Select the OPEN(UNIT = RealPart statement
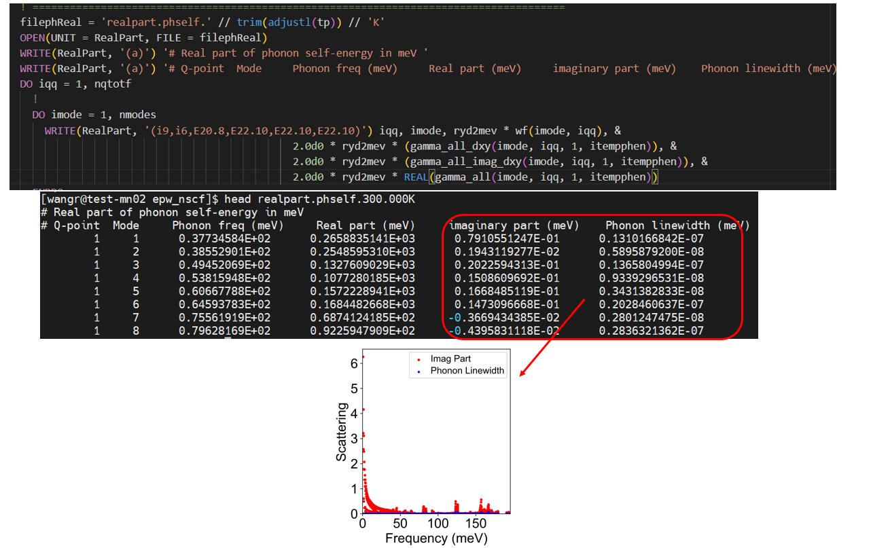 click(x=144, y=37)
